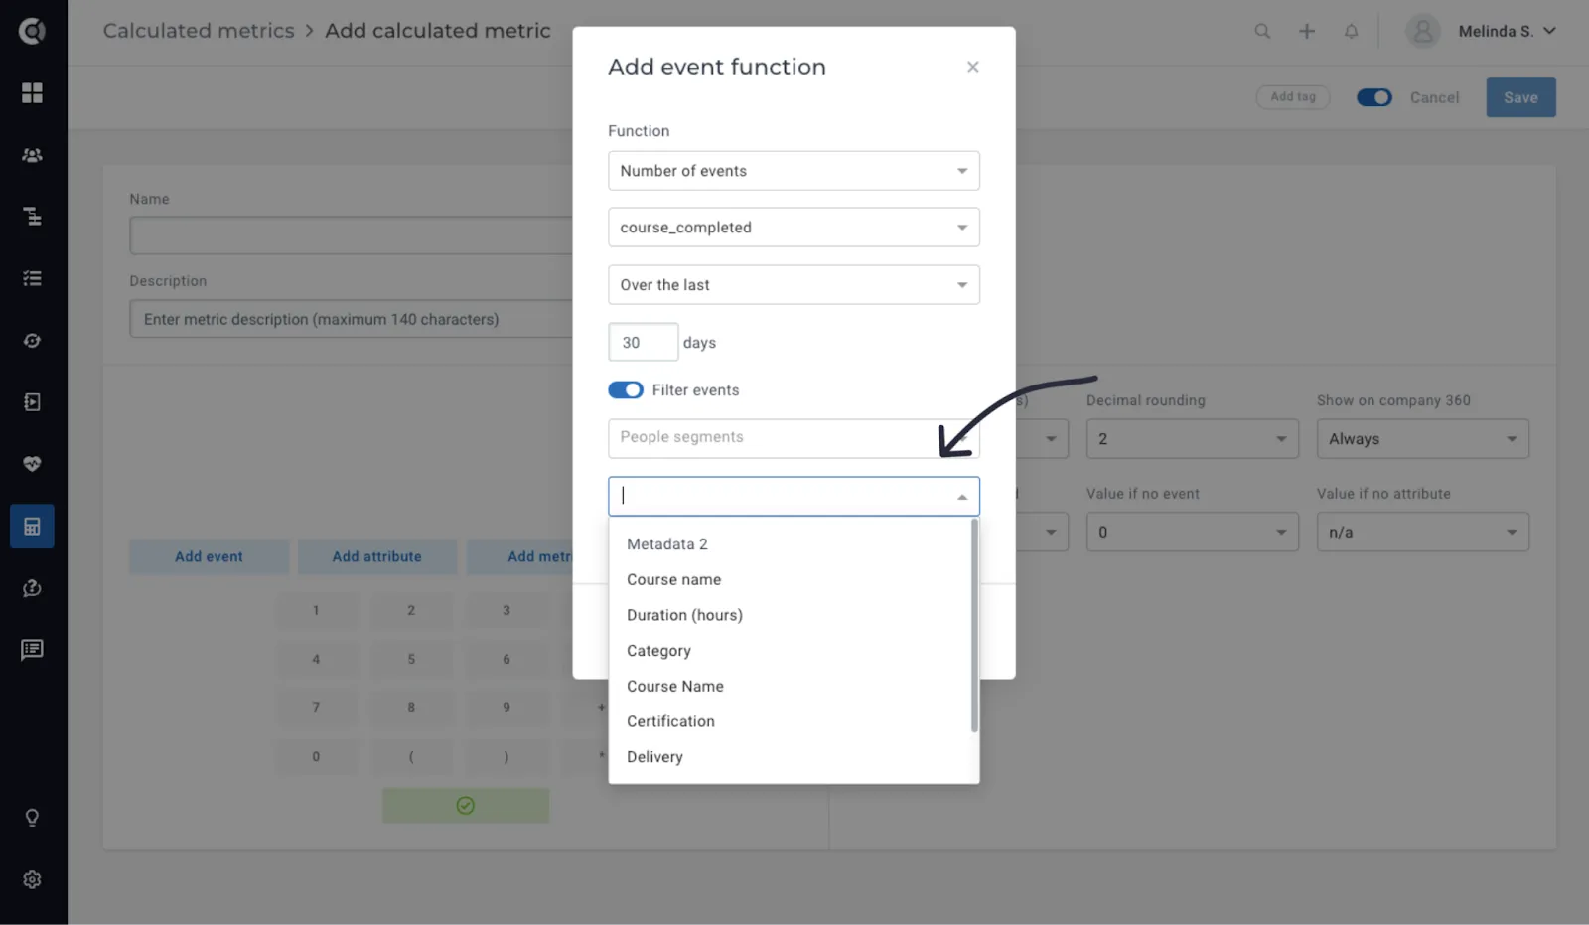
Task: Click the Add event button
Action: (209, 556)
